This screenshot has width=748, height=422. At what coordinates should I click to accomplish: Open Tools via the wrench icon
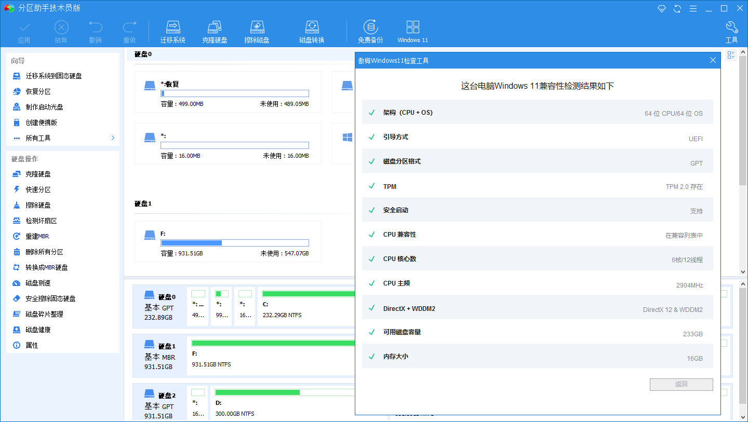tap(731, 30)
